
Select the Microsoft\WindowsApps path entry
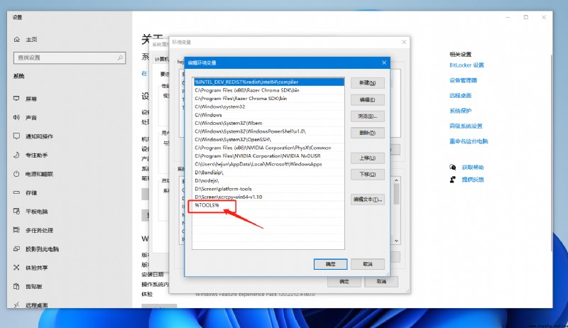point(268,164)
